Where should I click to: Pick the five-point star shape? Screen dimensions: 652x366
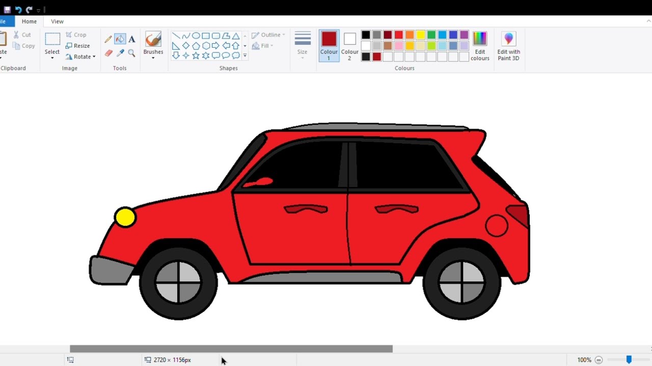point(196,55)
